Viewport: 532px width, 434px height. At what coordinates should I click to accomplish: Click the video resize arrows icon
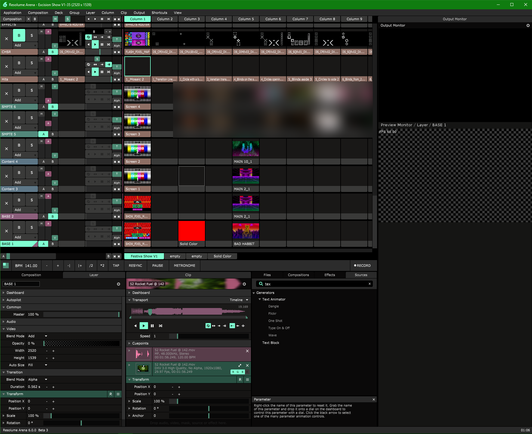[240, 365]
